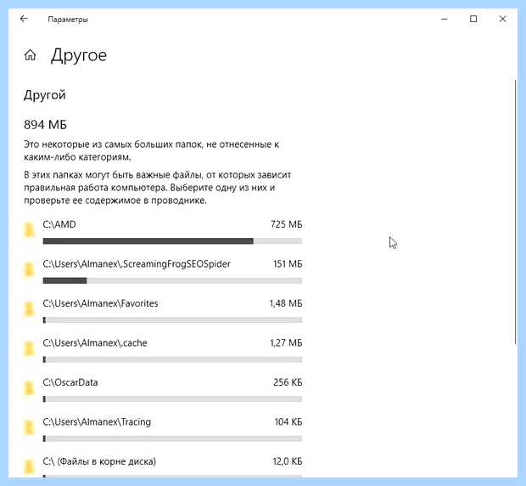Click the 256 КБ size value
The image size is (526, 486).
(x=288, y=382)
